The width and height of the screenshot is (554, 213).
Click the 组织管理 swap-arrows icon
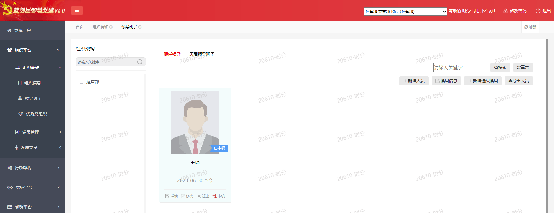point(18,68)
